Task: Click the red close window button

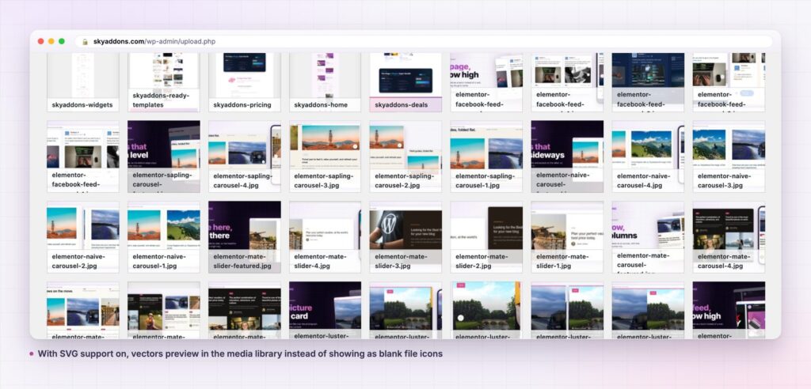Action: (x=41, y=41)
